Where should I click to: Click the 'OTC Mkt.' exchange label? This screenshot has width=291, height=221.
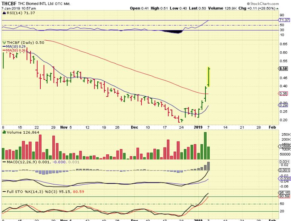[63, 4]
